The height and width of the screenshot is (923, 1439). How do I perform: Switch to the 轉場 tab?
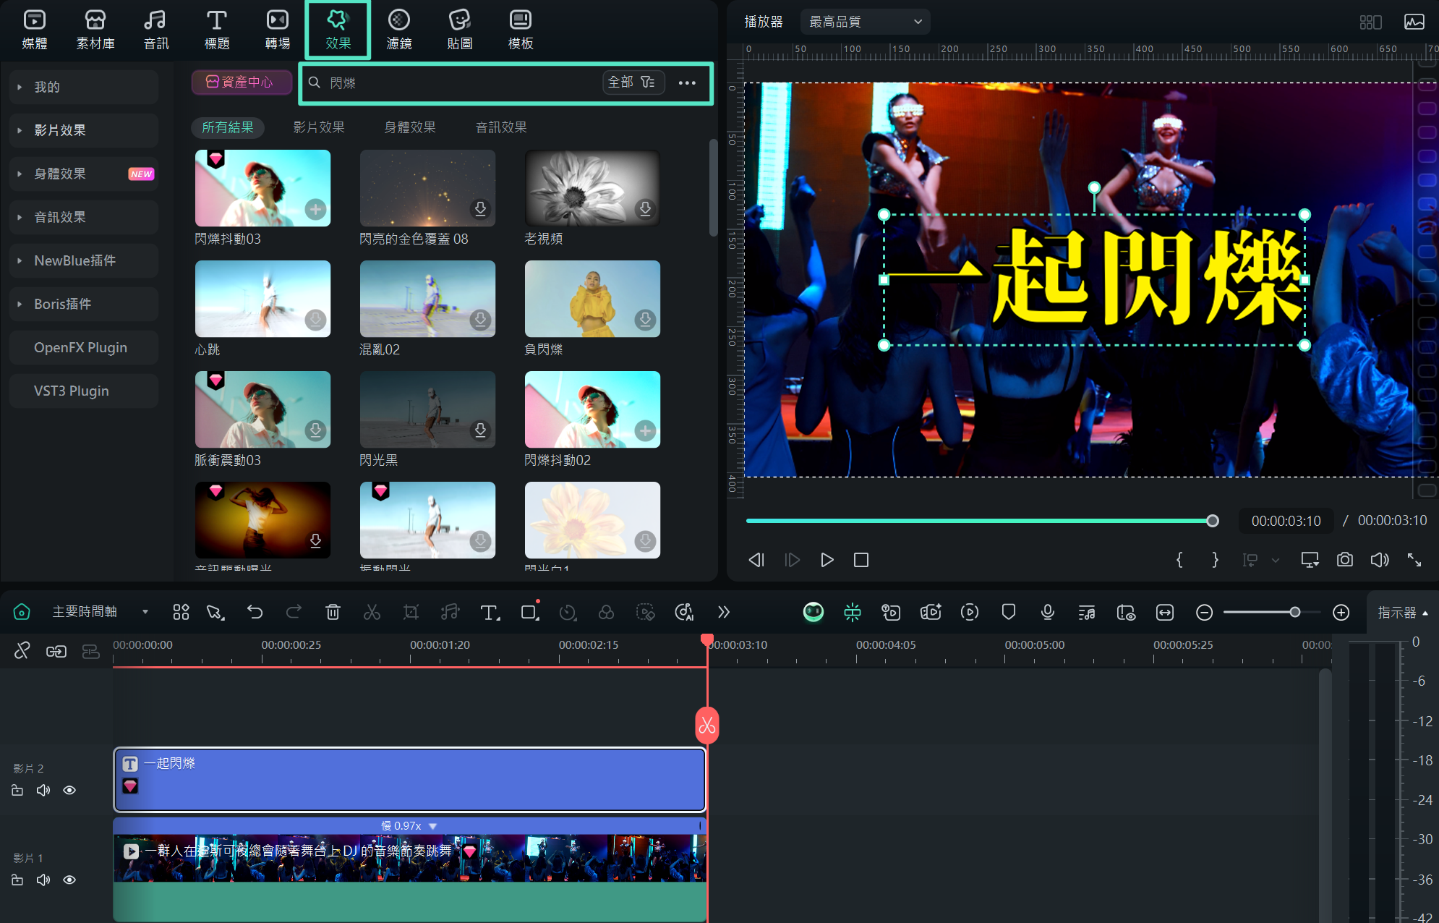tap(277, 30)
